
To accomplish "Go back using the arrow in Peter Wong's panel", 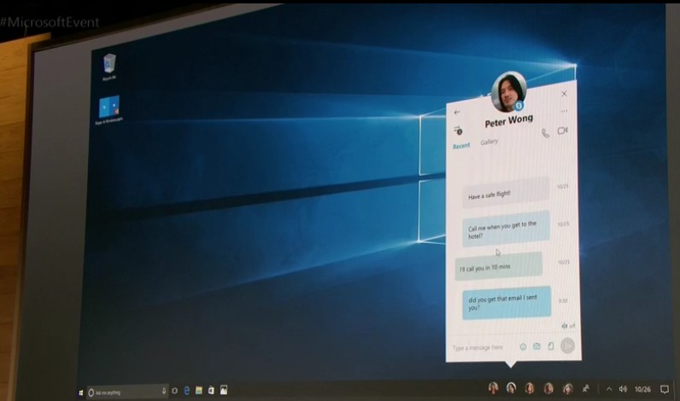I will coord(457,112).
